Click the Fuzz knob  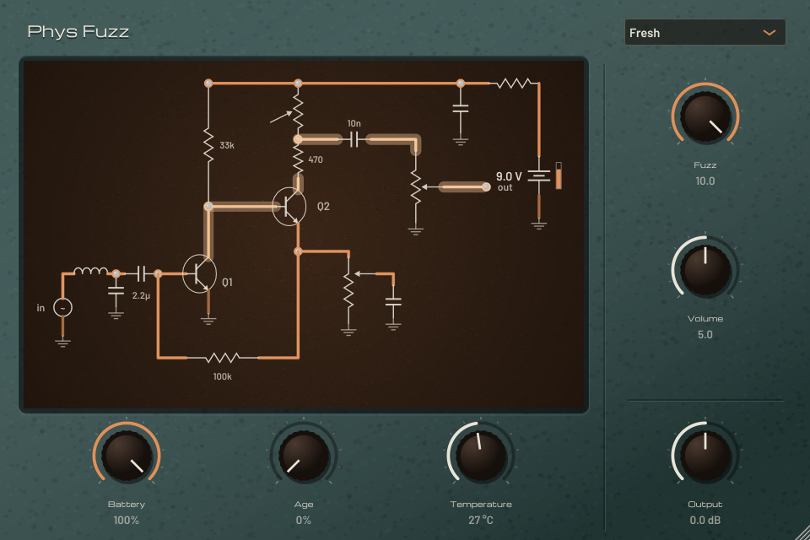pos(705,116)
